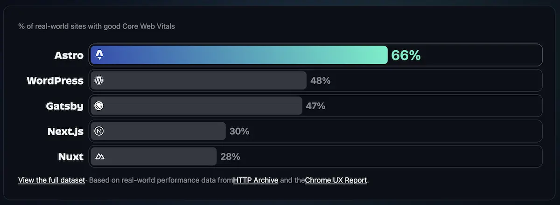Click the 30% value for Next.js
This screenshot has height=205, width=560.
tap(239, 131)
